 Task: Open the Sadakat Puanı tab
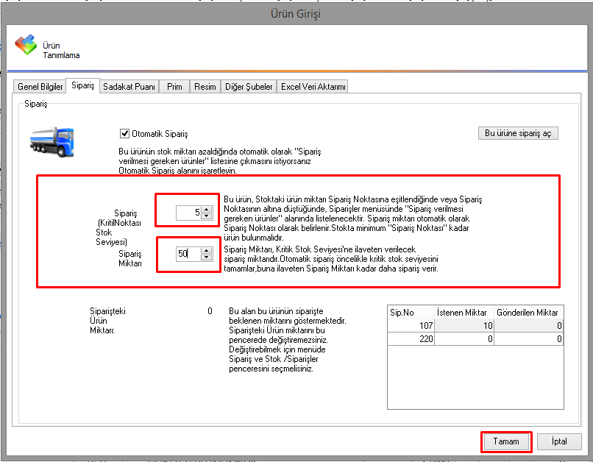[x=129, y=87]
